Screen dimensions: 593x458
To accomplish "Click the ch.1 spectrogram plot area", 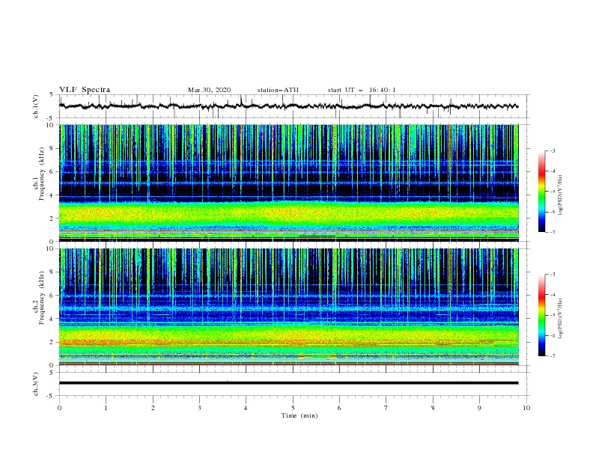I will click(x=289, y=183).
